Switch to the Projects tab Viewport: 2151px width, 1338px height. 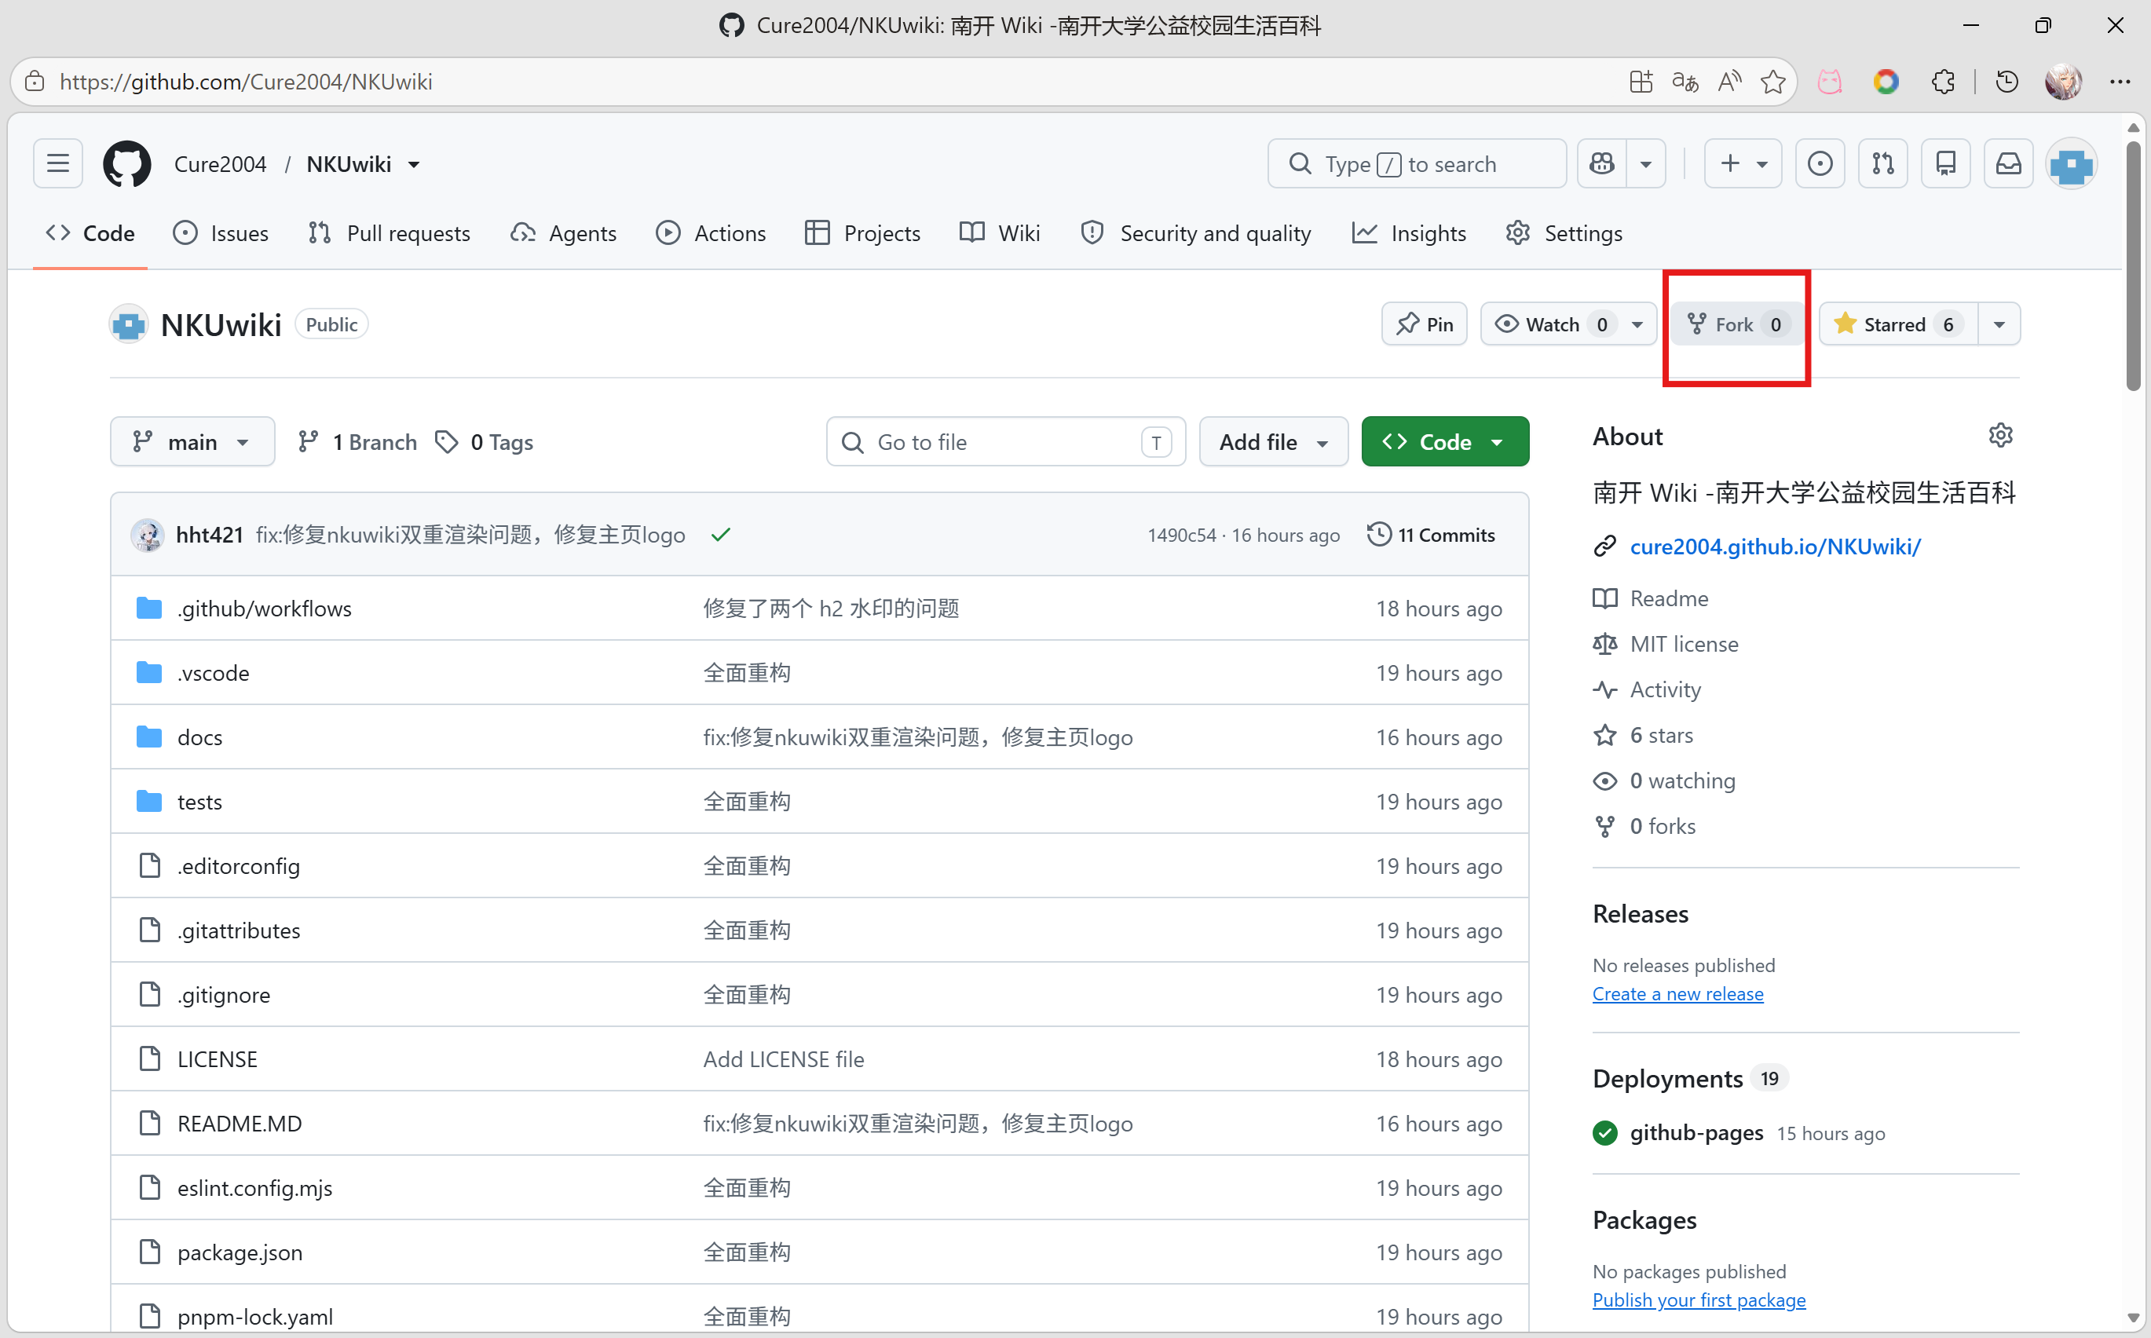863,234
